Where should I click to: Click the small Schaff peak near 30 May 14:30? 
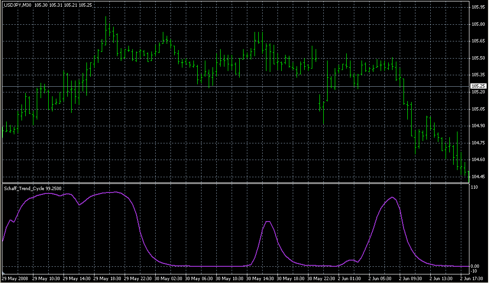pyautogui.click(x=268, y=222)
